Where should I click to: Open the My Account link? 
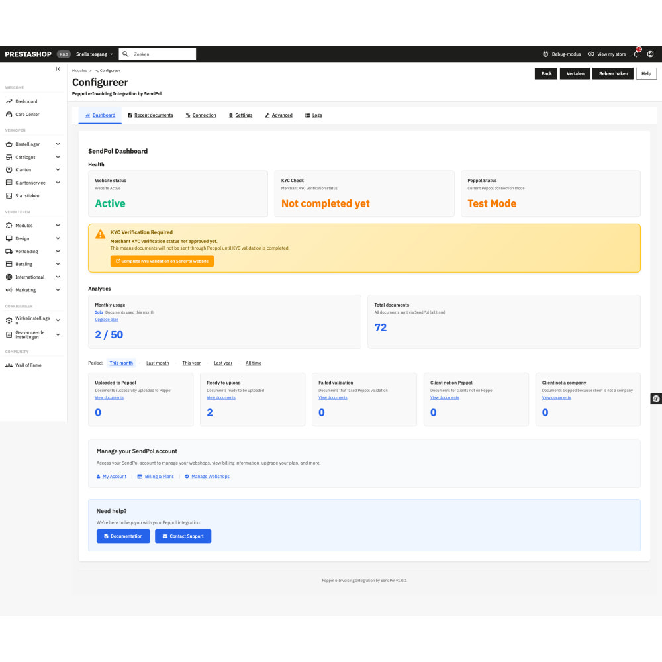[111, 477]
